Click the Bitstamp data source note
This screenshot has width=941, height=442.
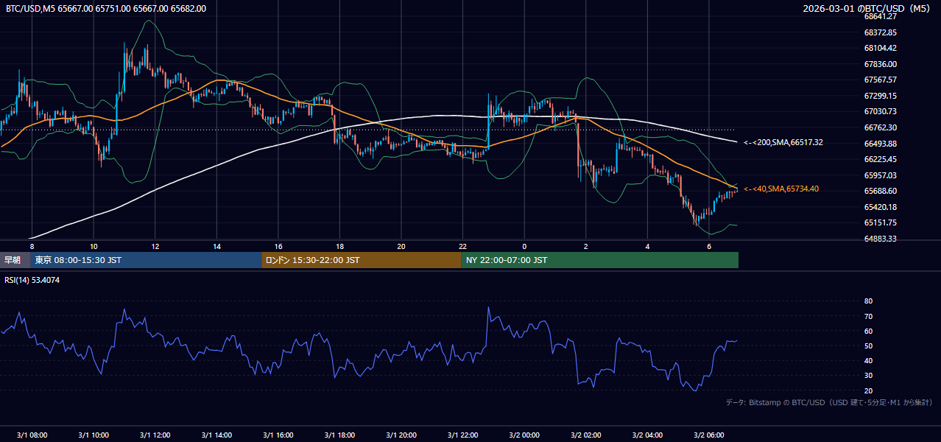[829, 402]
